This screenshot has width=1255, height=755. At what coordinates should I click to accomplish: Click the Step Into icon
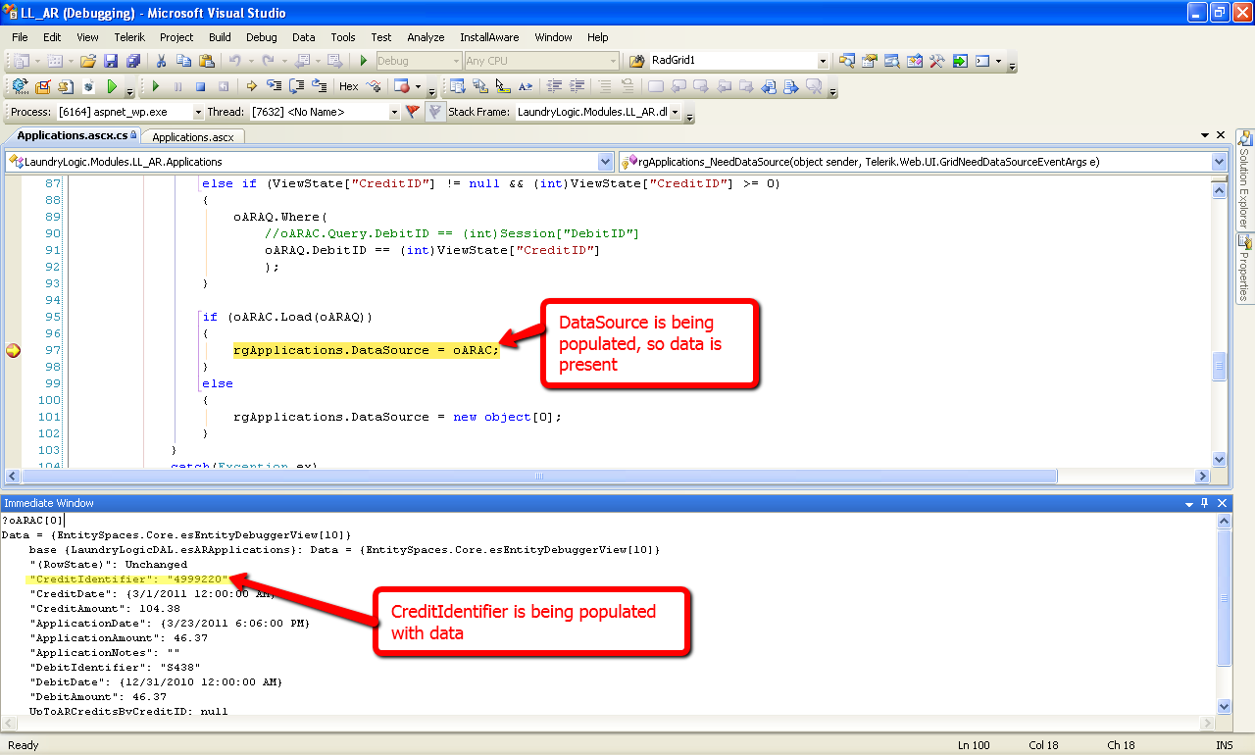pyautogui.click(x=275, y=86)
